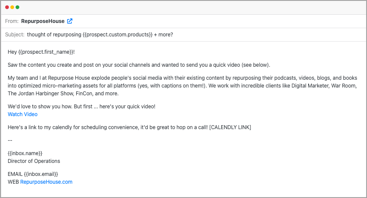Visit the RepurposeHouse.com website link

46,182
